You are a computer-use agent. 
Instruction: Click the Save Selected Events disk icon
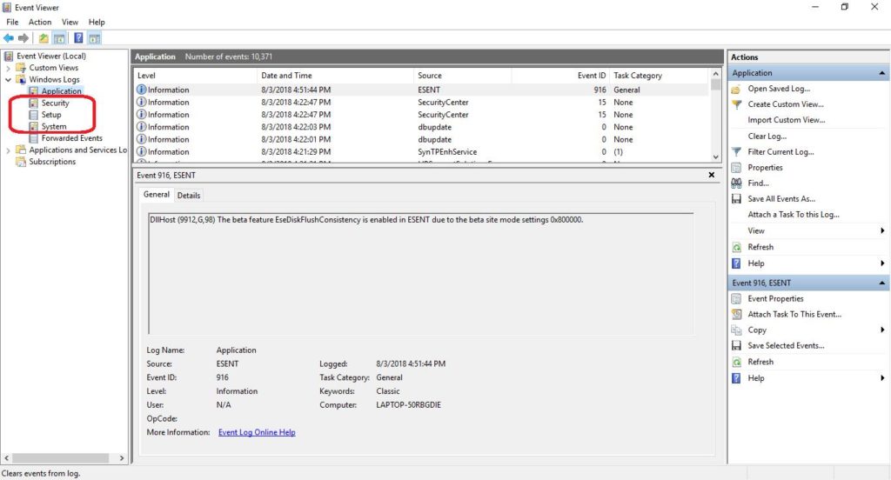click(x=736, y=345)
